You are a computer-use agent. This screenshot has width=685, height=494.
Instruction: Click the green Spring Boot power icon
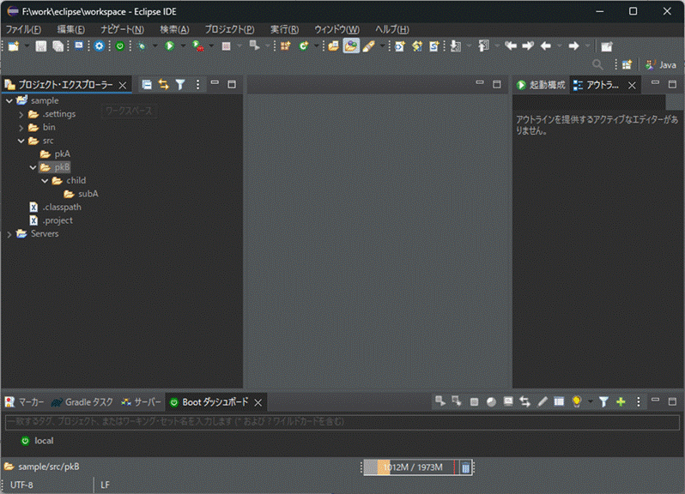point(119,46)
